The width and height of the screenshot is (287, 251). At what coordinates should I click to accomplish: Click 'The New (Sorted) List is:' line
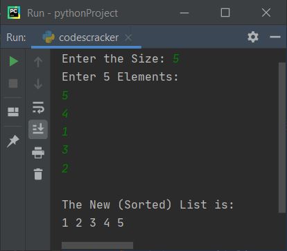point(148,204)
